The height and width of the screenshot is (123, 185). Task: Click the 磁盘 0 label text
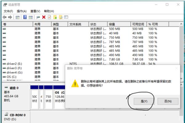point(14,88)
